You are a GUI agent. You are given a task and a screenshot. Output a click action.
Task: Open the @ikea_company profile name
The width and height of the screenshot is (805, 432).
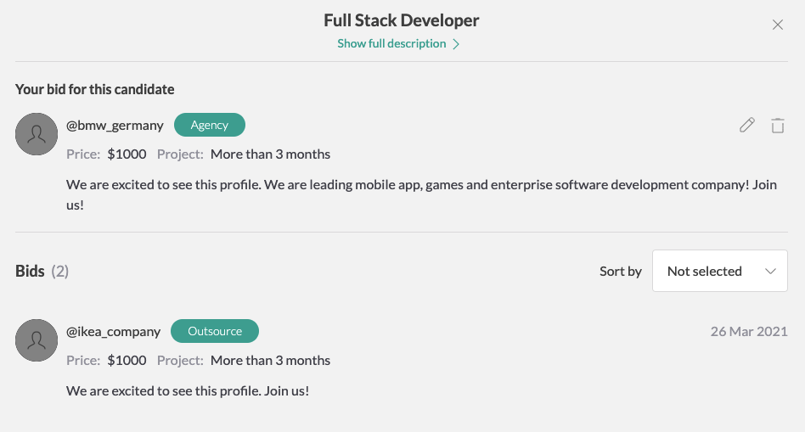pyautogui.click(x=113, y=332)
